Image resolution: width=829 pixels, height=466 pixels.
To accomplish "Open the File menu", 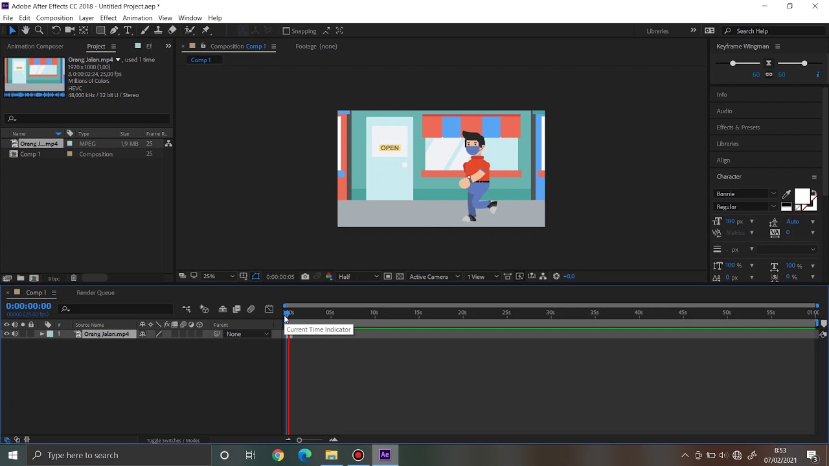I will point(8,17).
